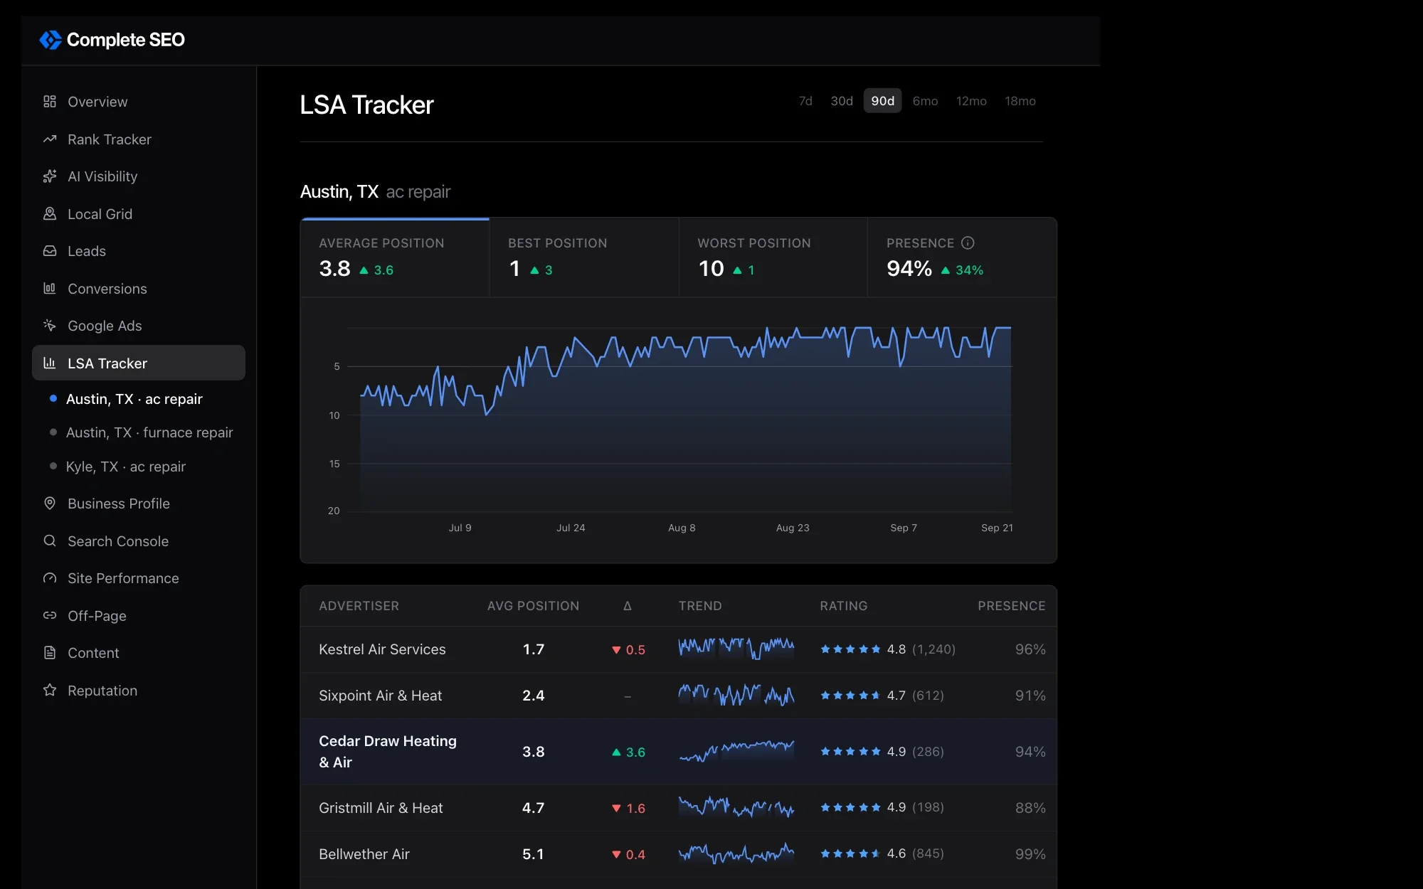
Task: Click the Complete SEO logo icon
Action: pos(50,40)
